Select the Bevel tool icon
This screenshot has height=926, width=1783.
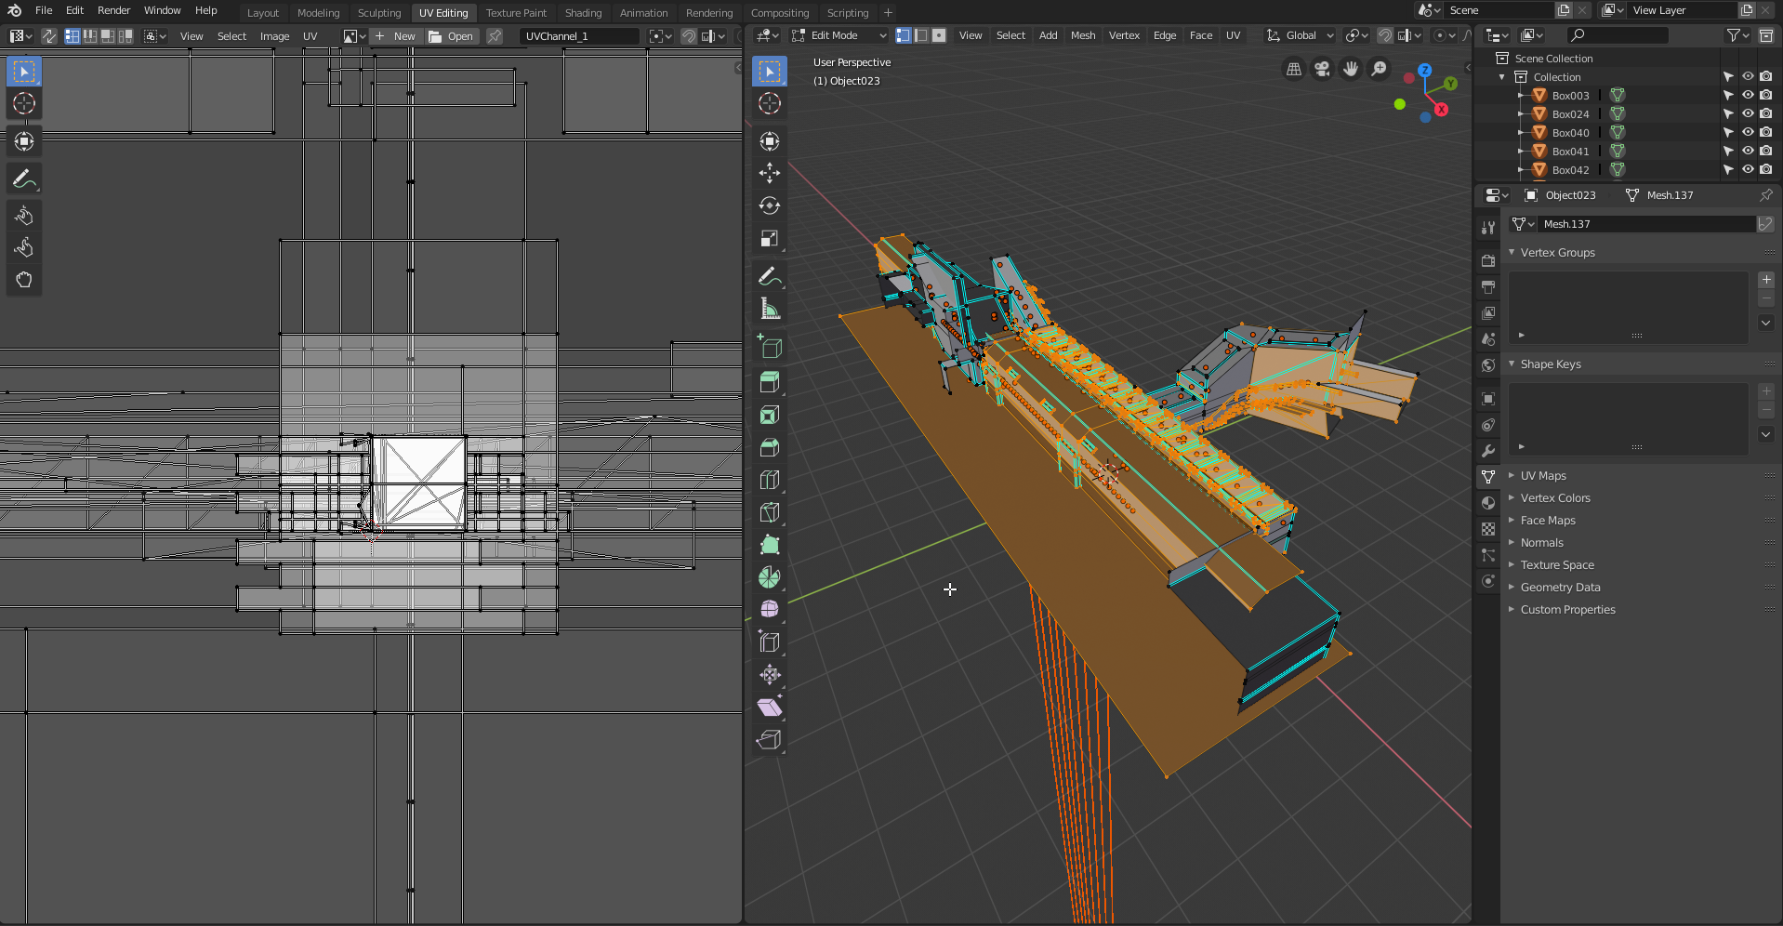(769, 447)
